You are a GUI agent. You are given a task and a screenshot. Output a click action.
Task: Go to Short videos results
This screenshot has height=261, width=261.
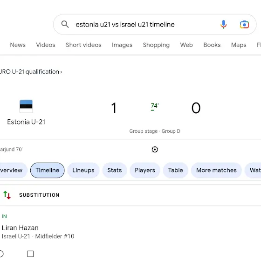[83, 45]
